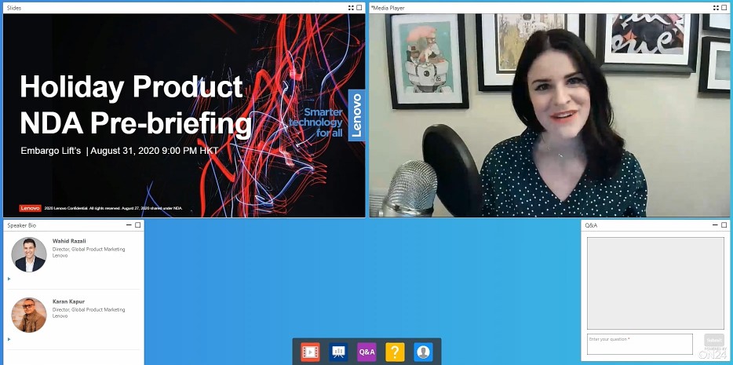Click the Q&A window title
This screenshot has height=365, width=733.
click(x=591, y=225)
